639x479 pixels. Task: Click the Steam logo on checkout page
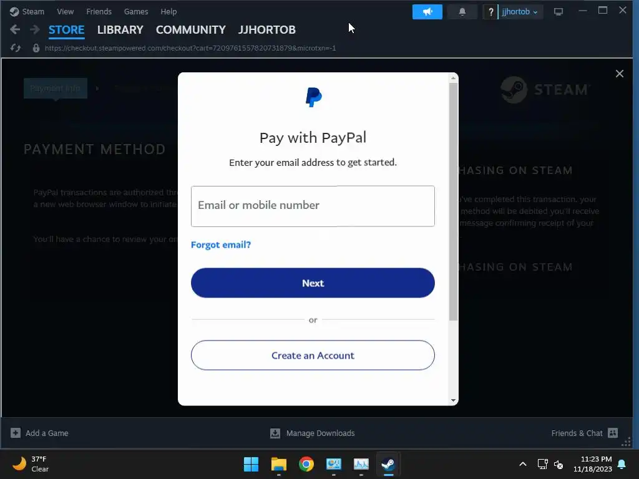pyautogui.click(x=546, y=89)
